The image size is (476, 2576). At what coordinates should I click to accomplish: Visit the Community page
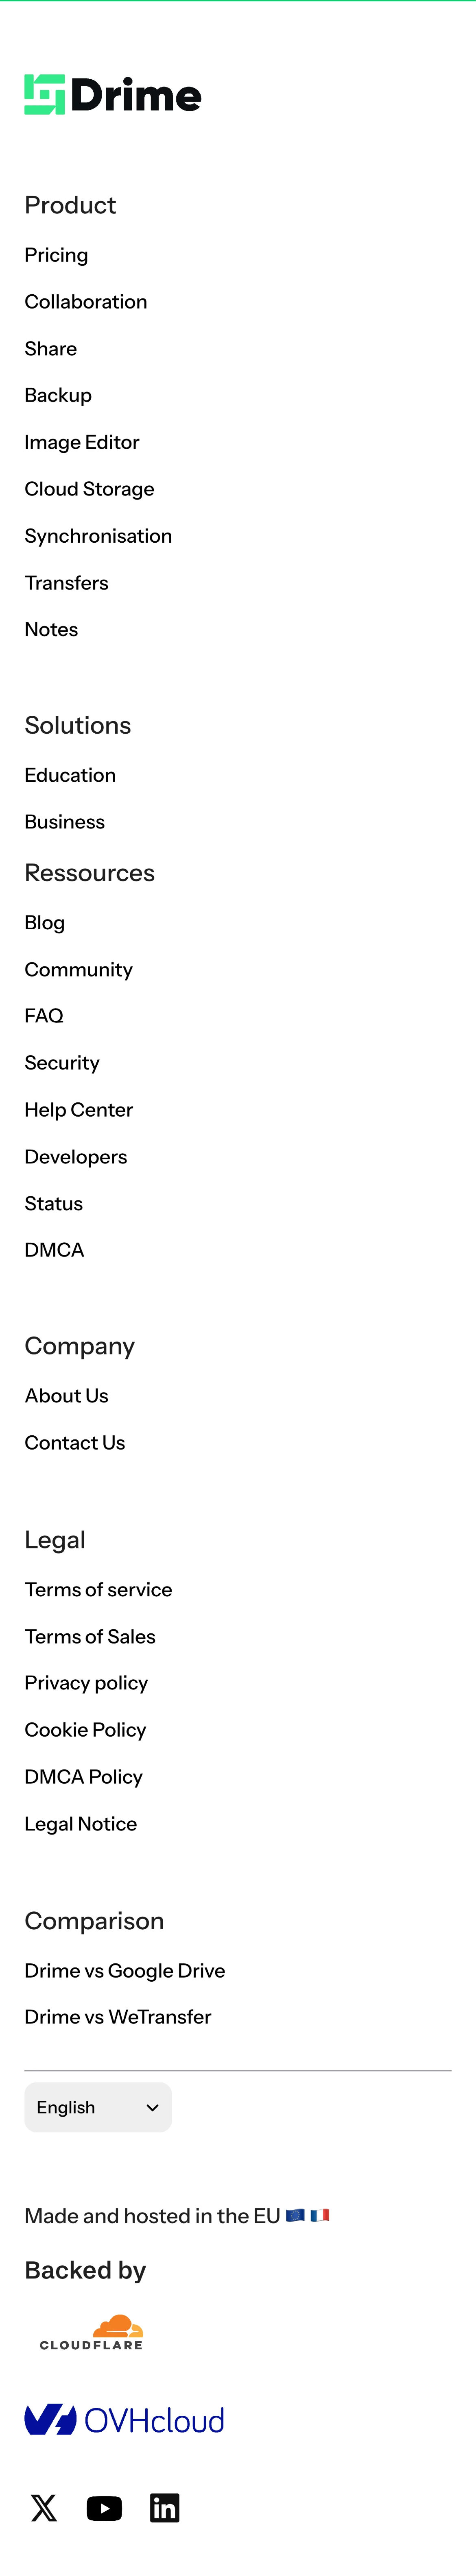[78, 969]
